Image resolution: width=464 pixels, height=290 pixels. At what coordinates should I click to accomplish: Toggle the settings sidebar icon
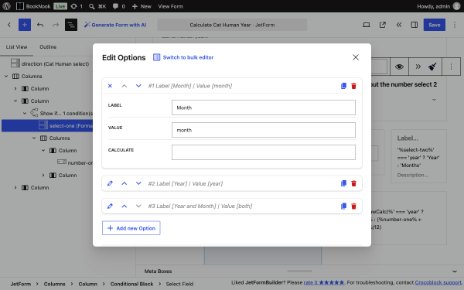coord(415,25)
